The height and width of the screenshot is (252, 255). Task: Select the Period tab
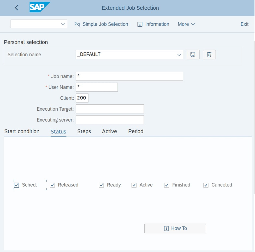[x=135, y=131]
